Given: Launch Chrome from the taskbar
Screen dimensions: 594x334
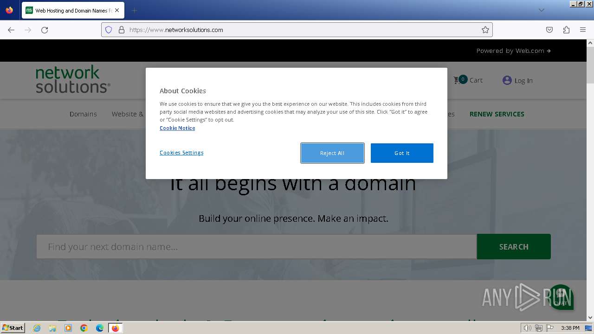Looking at the screenshot, I should pyautogui.click(x=84, y=328).
